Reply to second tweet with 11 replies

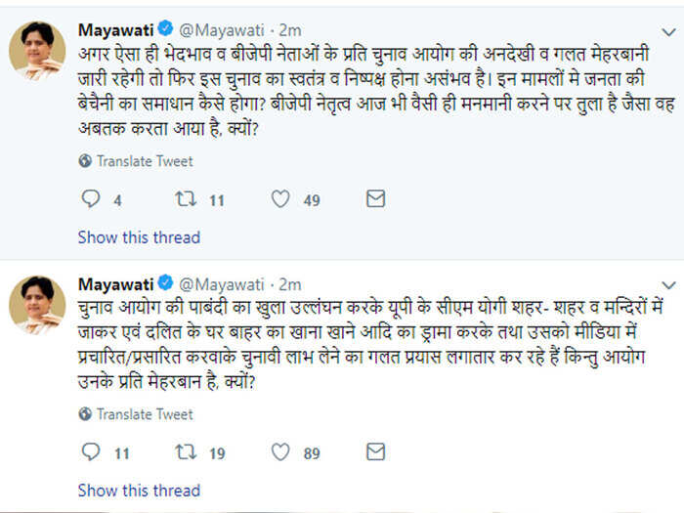tap(91, 451)
